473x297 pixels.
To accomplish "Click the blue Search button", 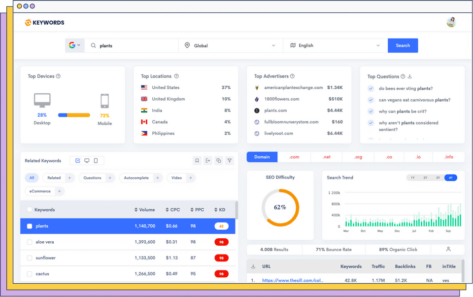I will pos(403,45).
